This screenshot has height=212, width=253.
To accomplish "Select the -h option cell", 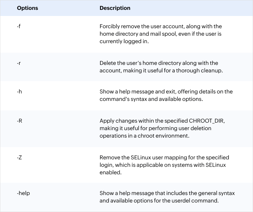I will [x=19, y=92].
